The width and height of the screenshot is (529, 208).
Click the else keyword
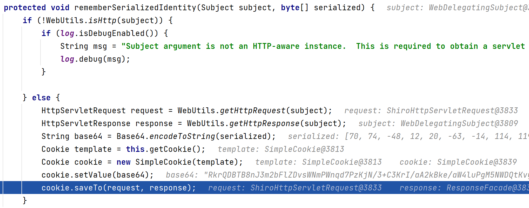(x=41, y=98)
